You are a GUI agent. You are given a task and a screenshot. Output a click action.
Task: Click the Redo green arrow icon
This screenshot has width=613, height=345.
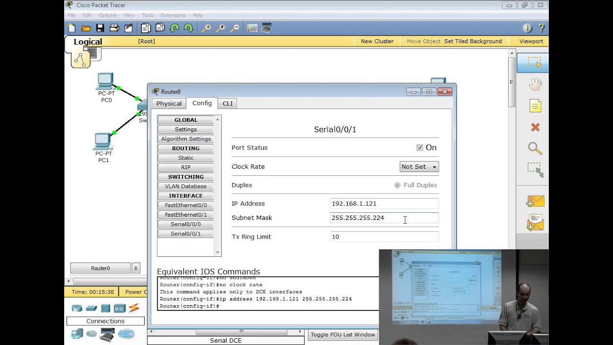[x=189, y=28]
